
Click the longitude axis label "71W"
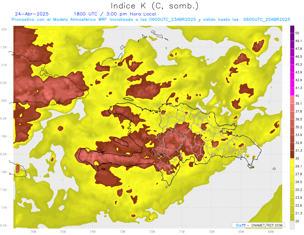coord(182,231)
